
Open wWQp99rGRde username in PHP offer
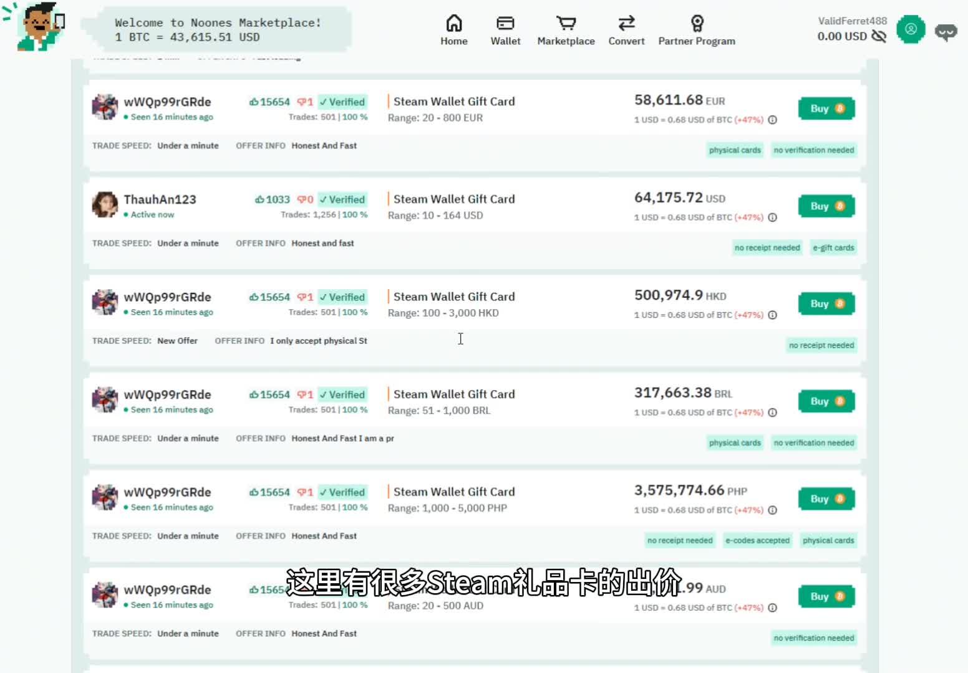(168, 492)
